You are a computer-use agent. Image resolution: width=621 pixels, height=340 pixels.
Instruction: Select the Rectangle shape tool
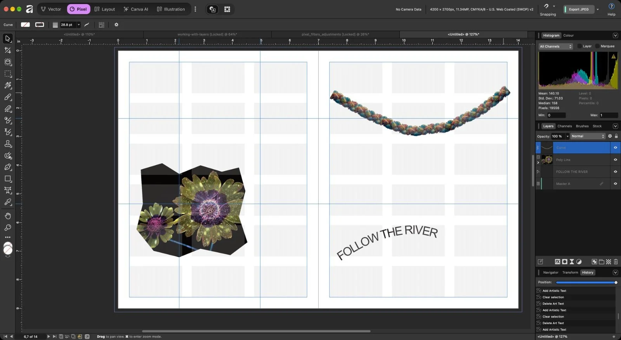(8, 179)
